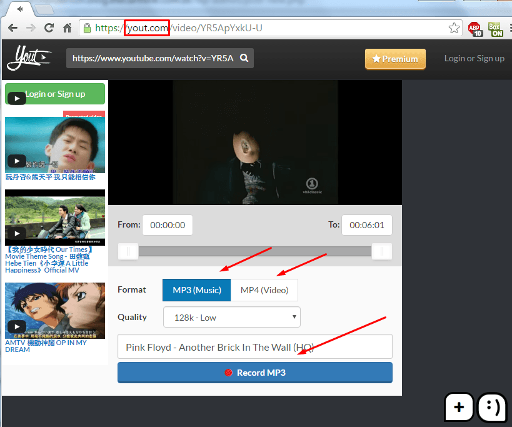Open the anime AMTV thumbnail
The width and height of the screenshot is (512, 427).
(55, 311)
